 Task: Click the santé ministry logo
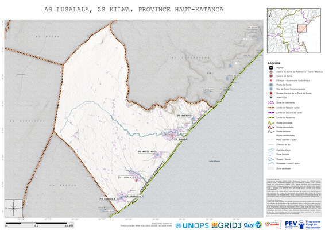(x=273, y=224)
